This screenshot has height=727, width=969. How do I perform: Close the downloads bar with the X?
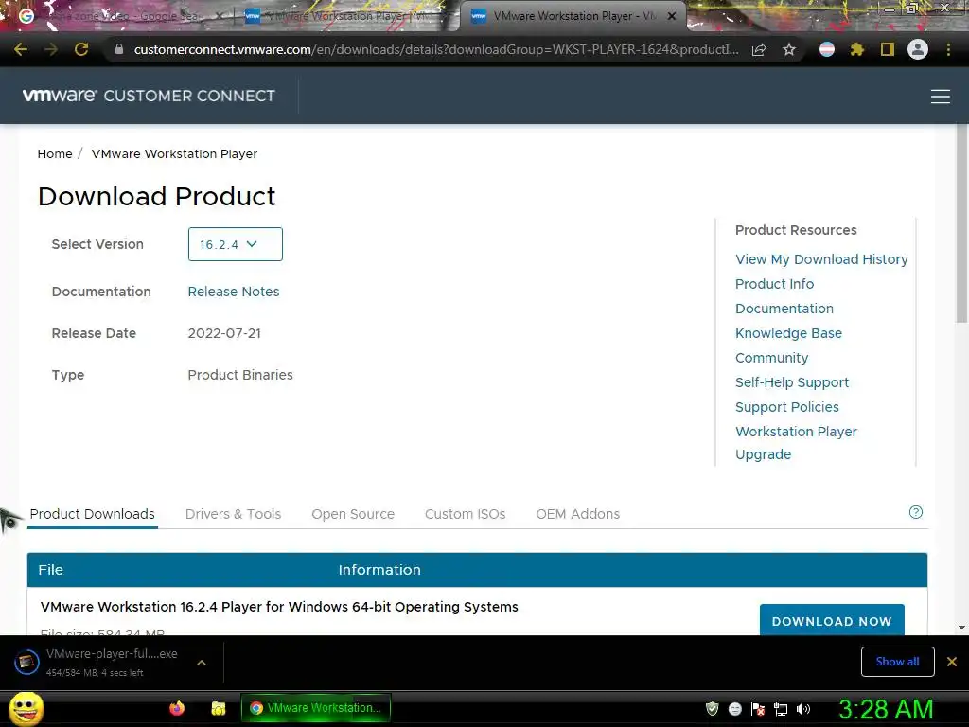952,662
